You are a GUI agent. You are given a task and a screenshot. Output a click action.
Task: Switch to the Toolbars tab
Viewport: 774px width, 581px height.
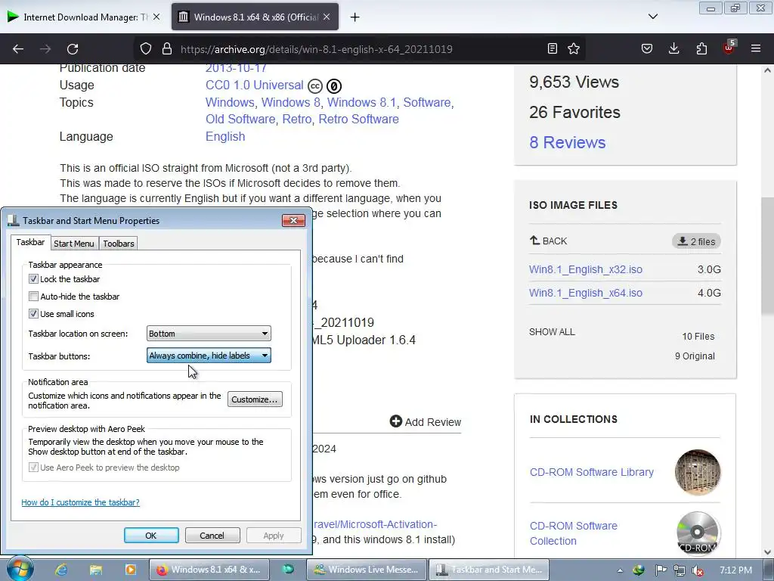[x=119, y=244]
